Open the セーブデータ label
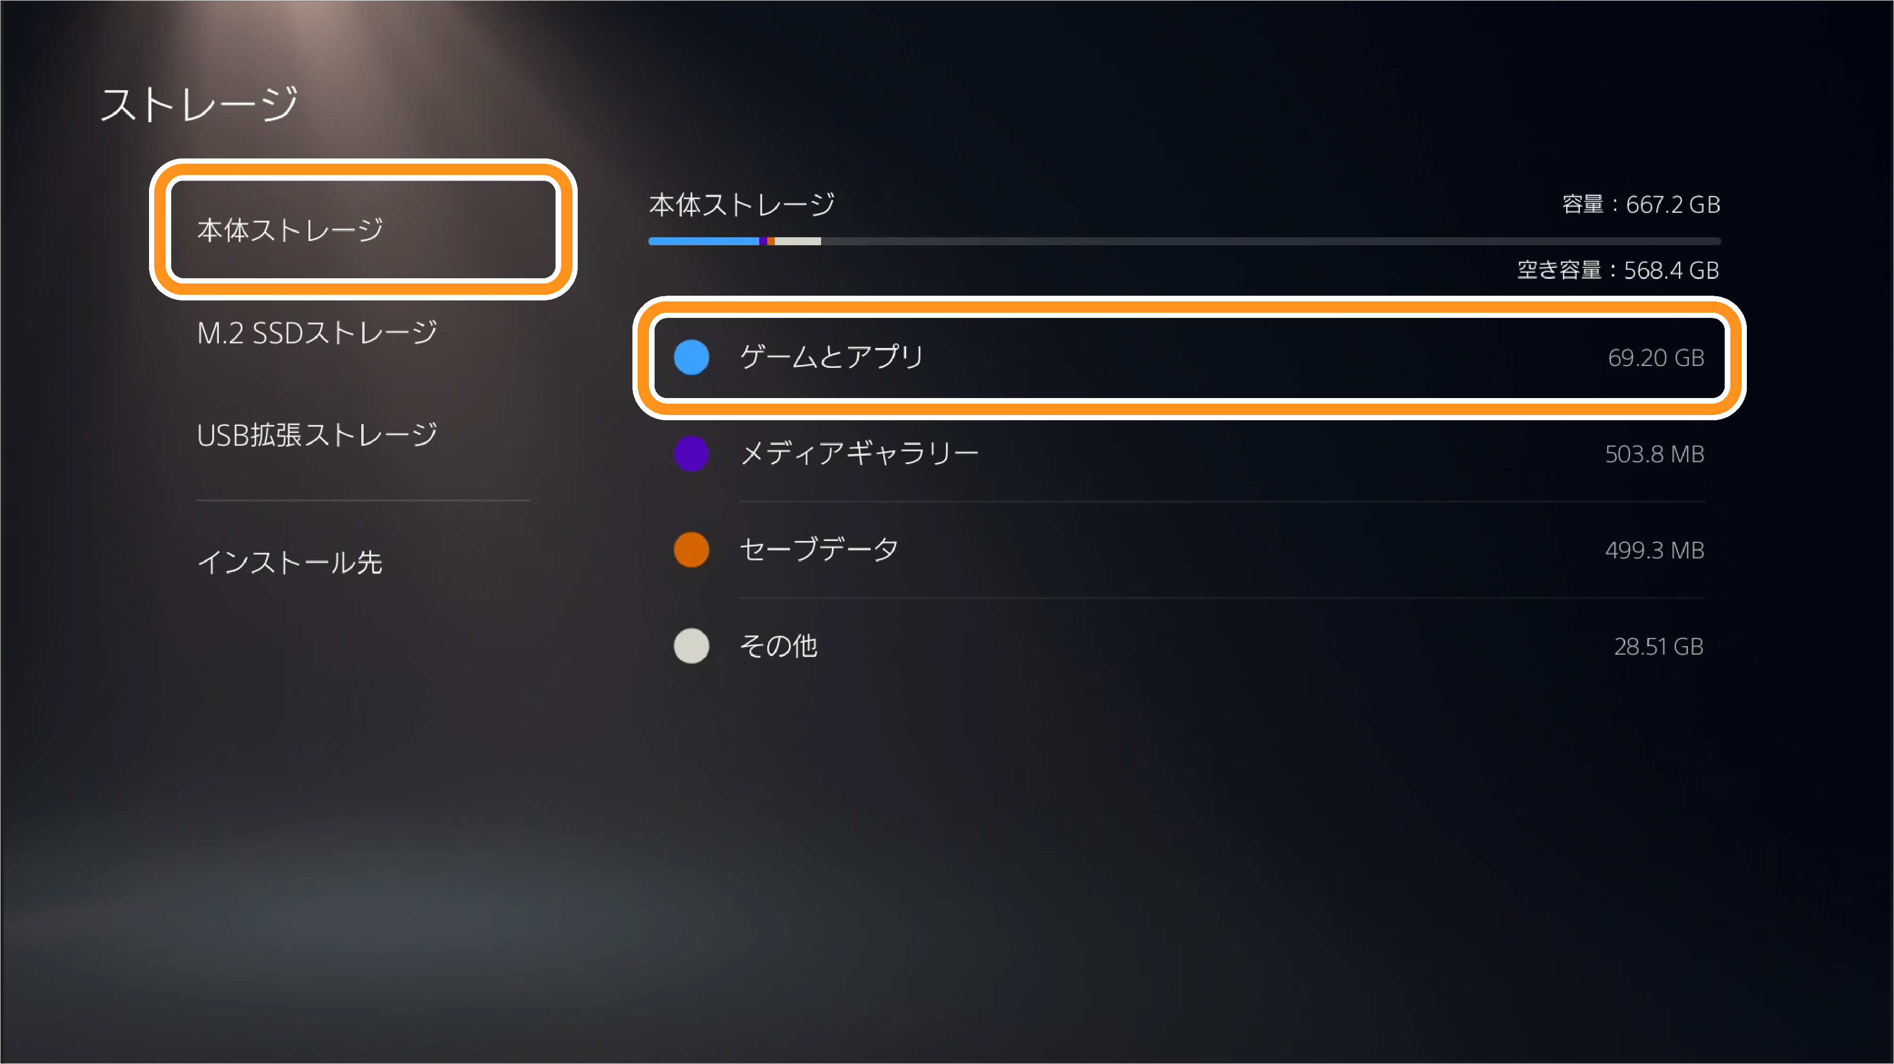This screenshot has height=1064, width=1894. [x=818, y=550]
